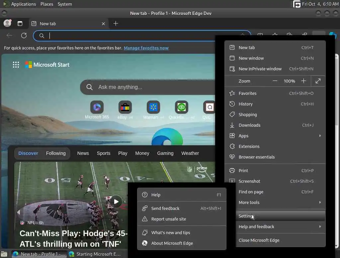Open the System menu in top panel
340x258 pixels.
coord(65,4)
